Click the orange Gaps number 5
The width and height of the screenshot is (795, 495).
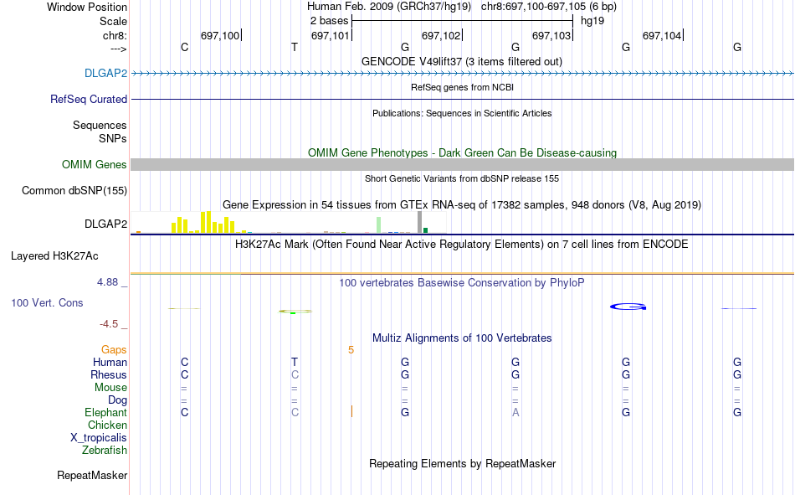351,350
